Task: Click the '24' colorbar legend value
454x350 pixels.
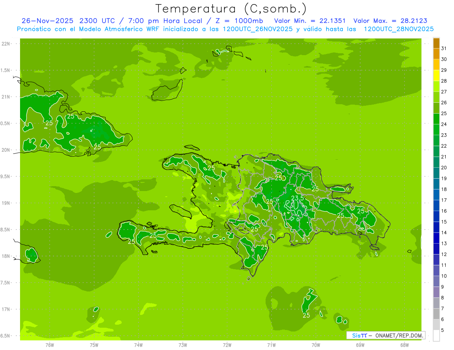Action: click(x=444, y=124)
